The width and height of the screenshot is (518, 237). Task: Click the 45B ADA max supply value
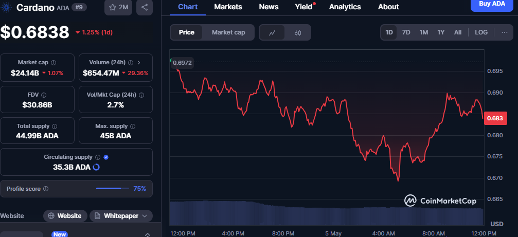(116, 136)
